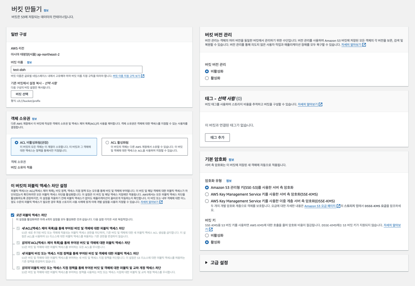
Task: Open 정보 link next to 암호화 유형
Action: [229, 181]
